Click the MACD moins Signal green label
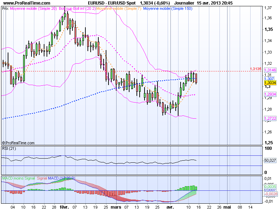Image resolution: width=280 pixels, height=210 pixels. tap(17, 178)
